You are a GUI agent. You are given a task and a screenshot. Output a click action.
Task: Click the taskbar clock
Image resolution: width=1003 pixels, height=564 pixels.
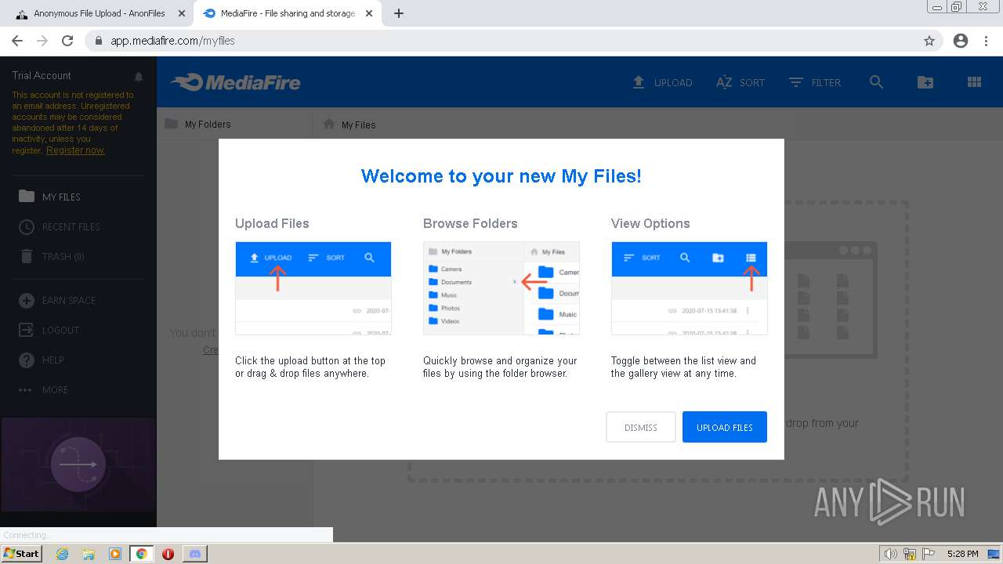(x=962, y=554)
